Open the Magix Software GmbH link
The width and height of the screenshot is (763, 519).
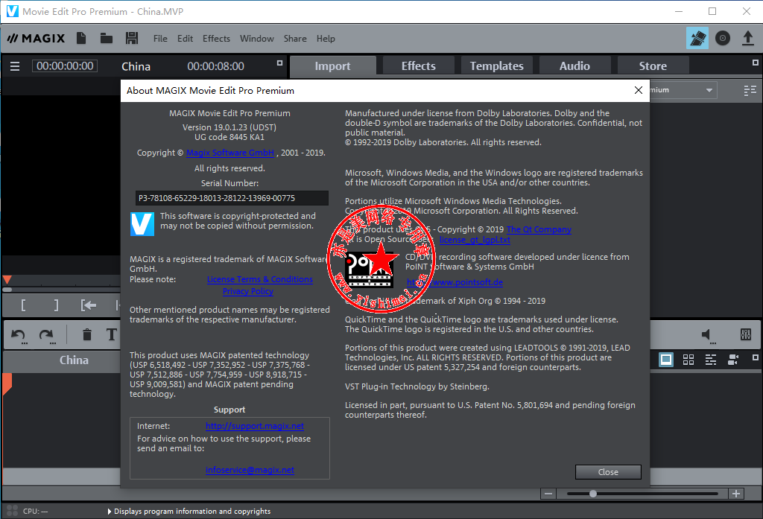tap(230, 153)
